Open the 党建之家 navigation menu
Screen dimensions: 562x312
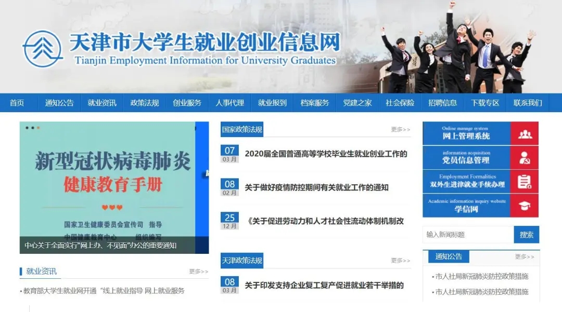[357, 103]
